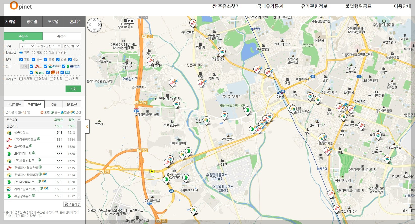Screen dimensions: 415x224
Task: Uncheck the 불법 type checkbox
Action: [x=46, y=60]
